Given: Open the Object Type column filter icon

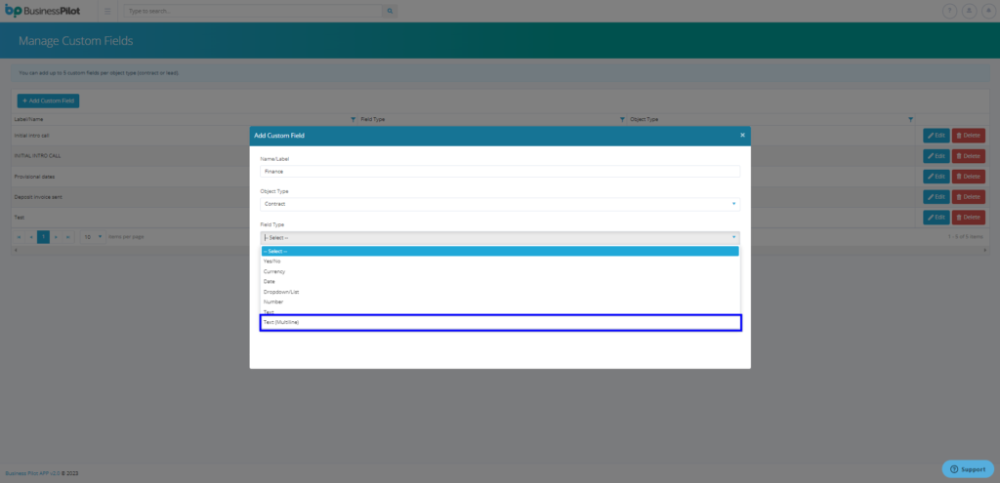Looking at the screenshot, I should point(910,119).
